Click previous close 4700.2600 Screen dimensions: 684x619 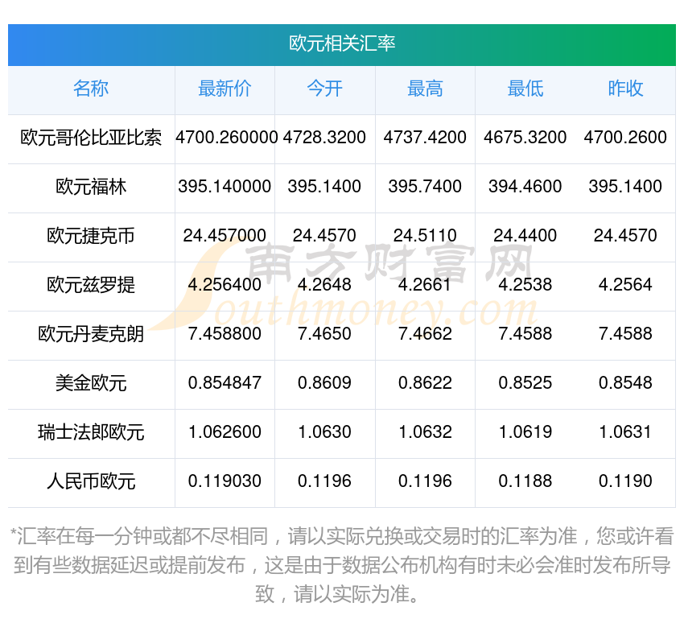[x=625, y=138]
